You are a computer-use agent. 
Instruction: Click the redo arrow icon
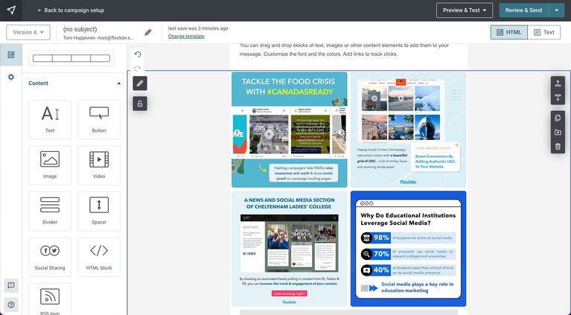(x=138, y=69)
